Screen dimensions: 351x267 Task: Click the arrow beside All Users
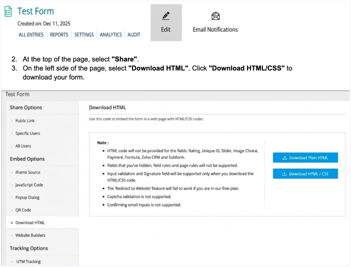point(12,146)
